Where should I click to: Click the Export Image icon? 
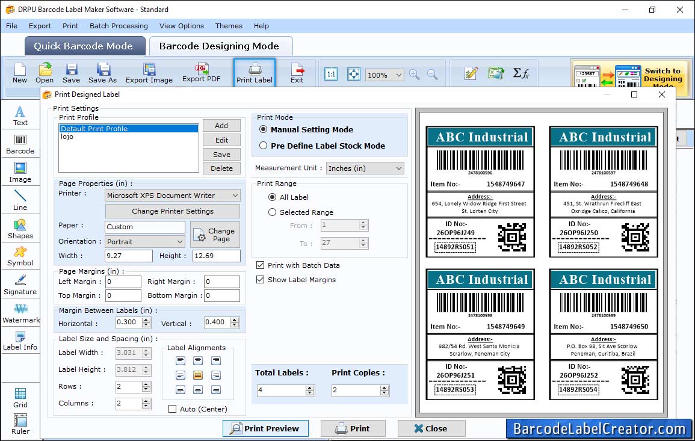[149, 73]
